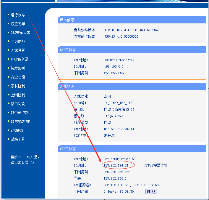Open 设置向导 setup wizard
Image resolution: width=209 pixels, height=200 pixels.
[x=18, y=24]
